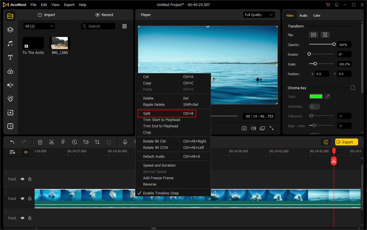Image resolution: width=367 pixels, height=230 pixels.
Task: Open the Text panel from the left sidebar
Action: point(10,57)
